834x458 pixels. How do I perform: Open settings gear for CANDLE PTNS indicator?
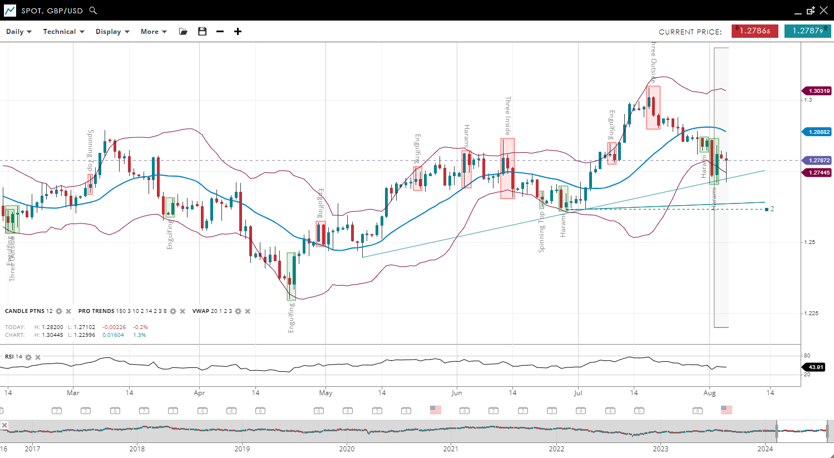pyautogui.click(x=59, y=311)
